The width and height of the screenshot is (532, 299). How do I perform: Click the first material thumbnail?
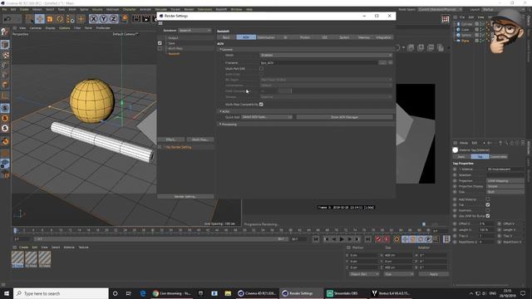[17, 259]
